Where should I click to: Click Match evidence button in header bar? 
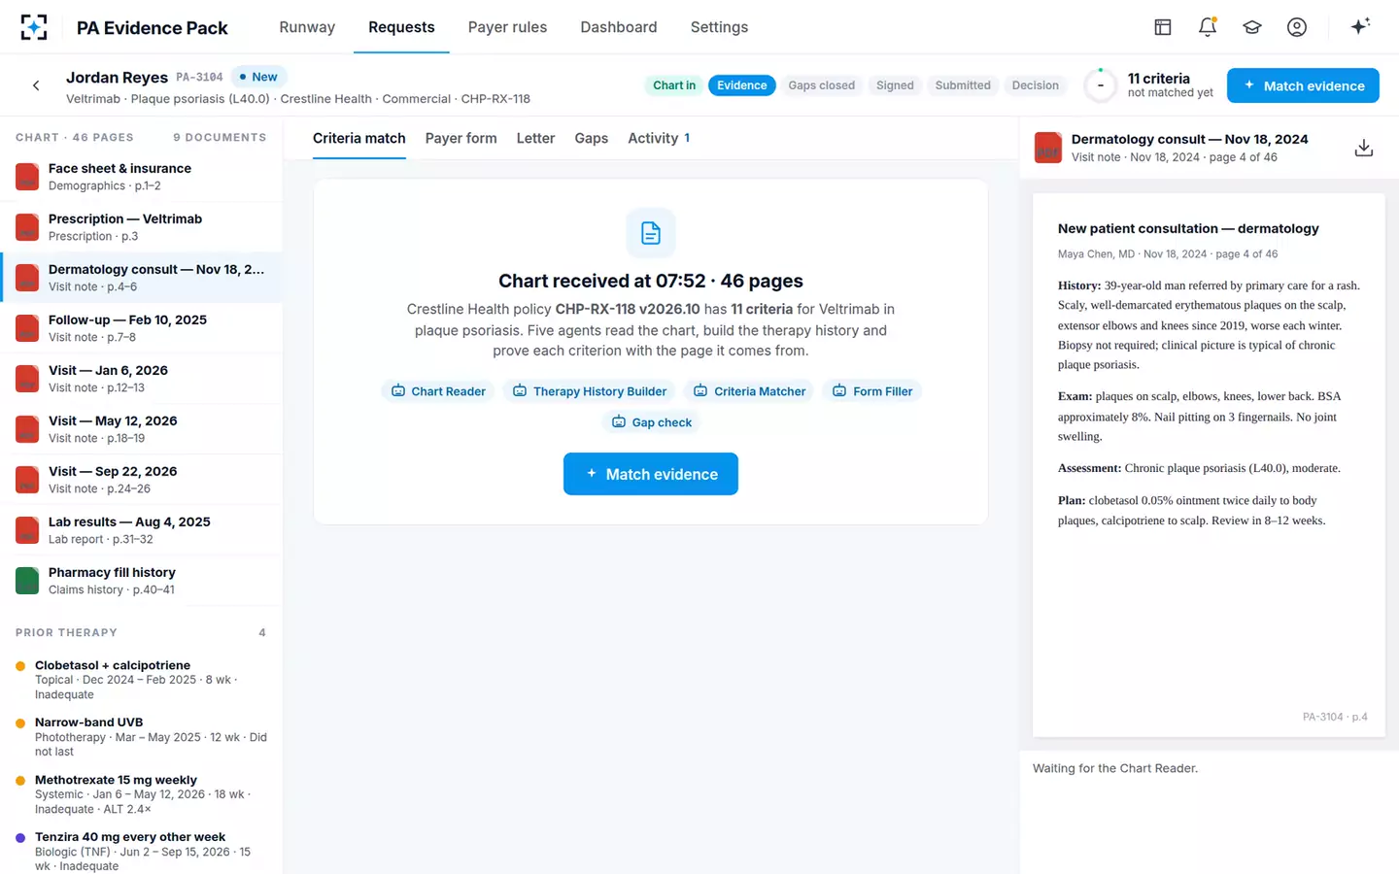[1303, 85]
